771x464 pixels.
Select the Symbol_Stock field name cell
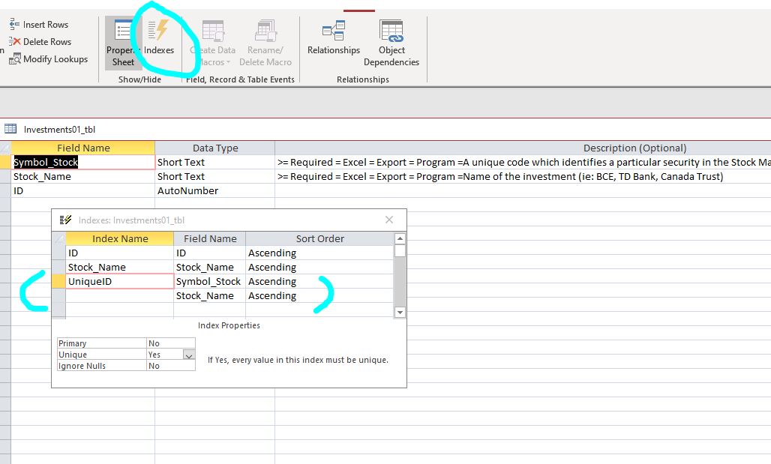[82, 162]
